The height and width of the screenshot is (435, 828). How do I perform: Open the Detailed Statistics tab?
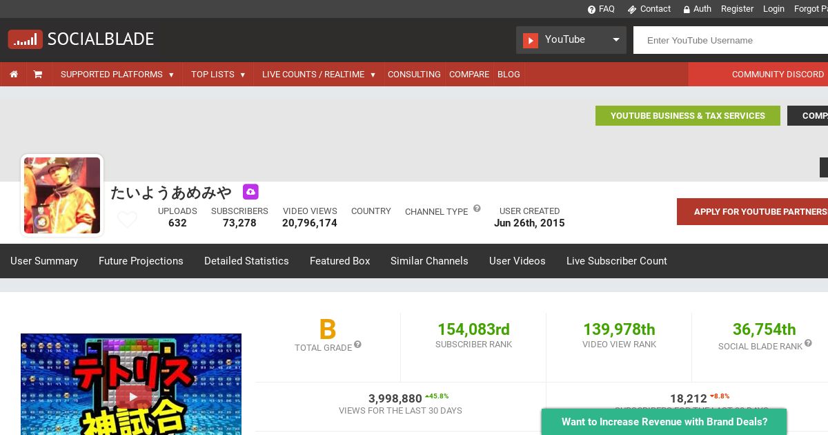246,261
